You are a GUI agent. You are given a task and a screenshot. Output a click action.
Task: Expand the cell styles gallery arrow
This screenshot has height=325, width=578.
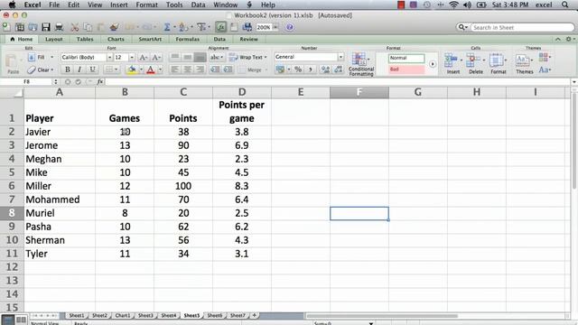[433, 64]
